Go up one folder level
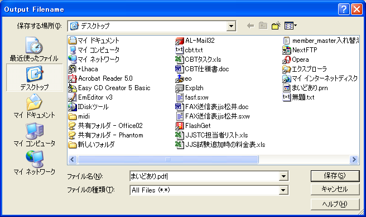 click(263, 26)
